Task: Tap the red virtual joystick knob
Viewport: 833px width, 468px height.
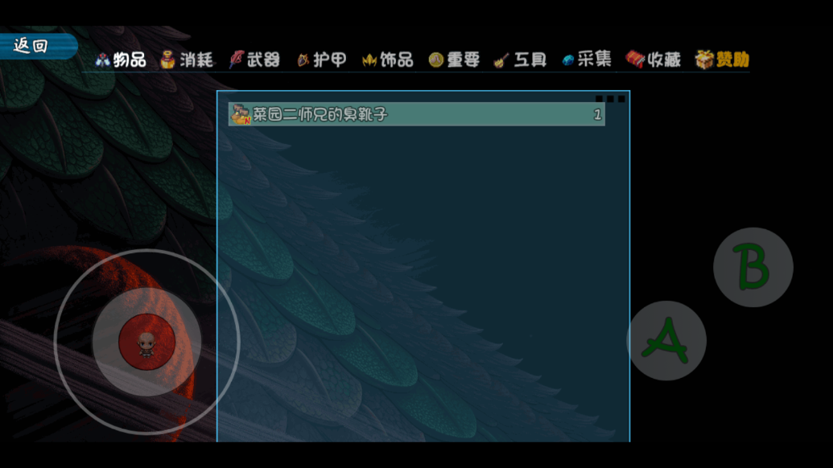Action: (146, 342)
